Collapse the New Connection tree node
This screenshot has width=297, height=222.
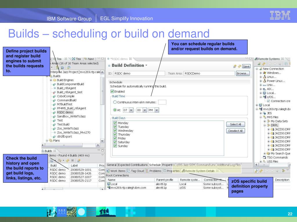[257, 69]
